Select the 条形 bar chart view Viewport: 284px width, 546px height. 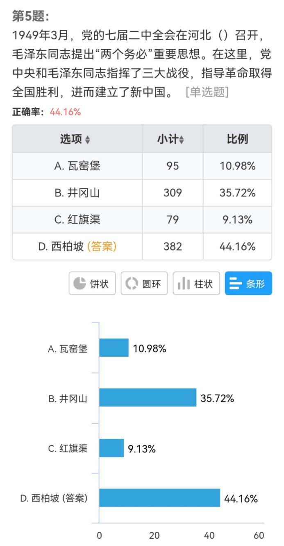coord(248,283)
